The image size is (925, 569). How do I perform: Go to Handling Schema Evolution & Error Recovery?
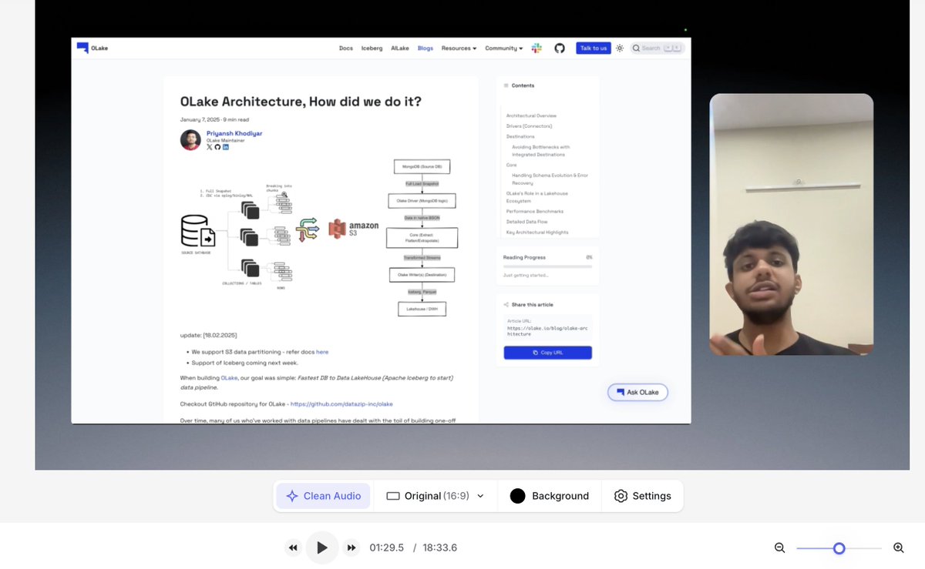click(x=550, y=179)
